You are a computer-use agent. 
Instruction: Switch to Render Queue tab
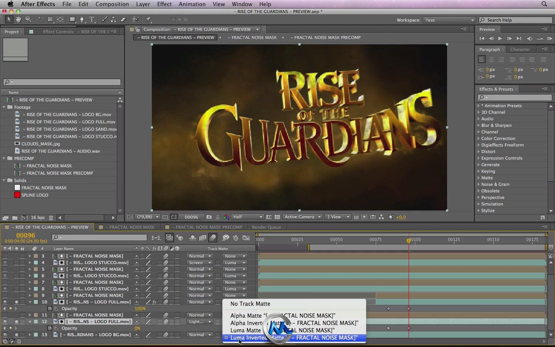[266, 227]
